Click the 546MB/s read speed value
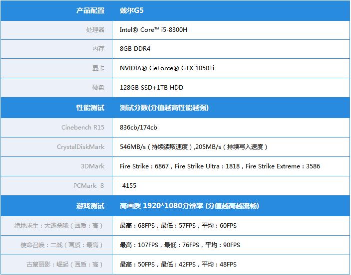The width and height of the screenshot is (351, 275). coord(156,147)
